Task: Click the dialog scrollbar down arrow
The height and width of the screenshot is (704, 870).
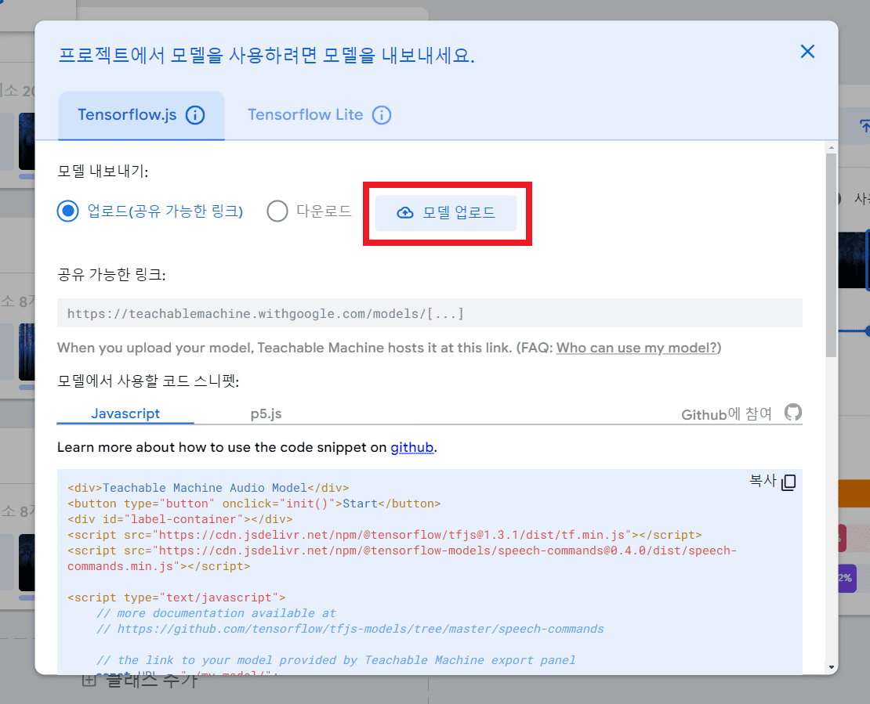Action: [831, 667]
